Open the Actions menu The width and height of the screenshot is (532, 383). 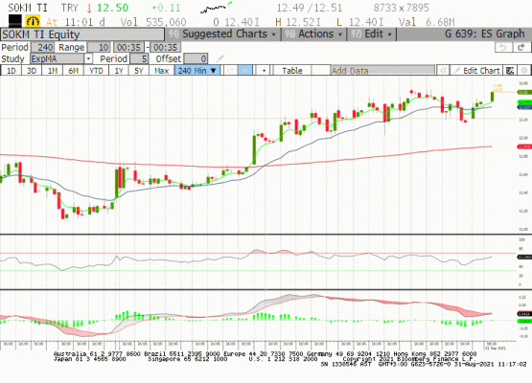tap(314, 34)
